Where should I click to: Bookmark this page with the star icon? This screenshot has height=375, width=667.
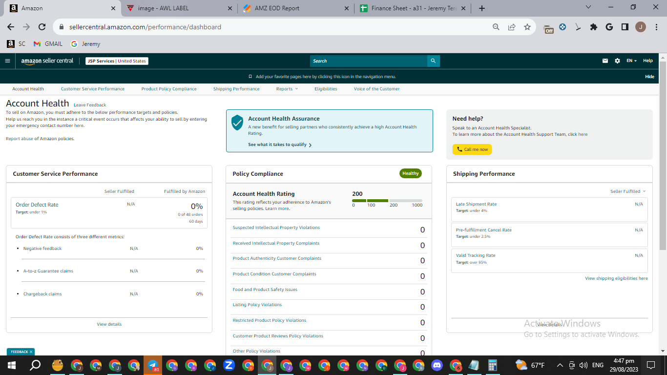(x=527, y=27)
